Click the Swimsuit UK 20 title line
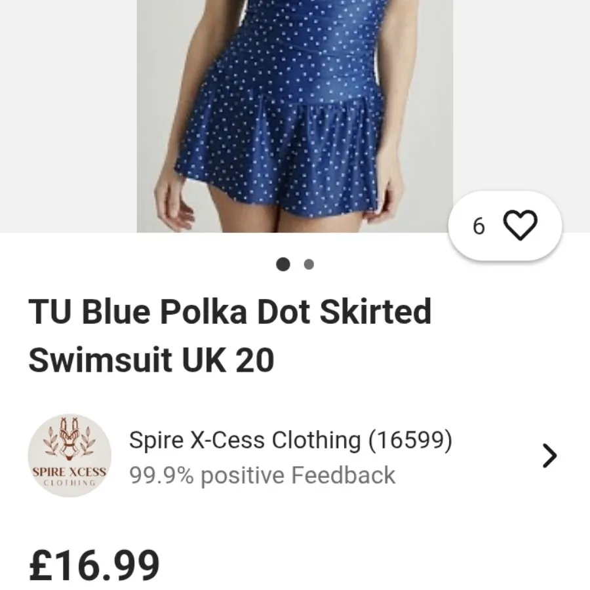 coord(151,360)
